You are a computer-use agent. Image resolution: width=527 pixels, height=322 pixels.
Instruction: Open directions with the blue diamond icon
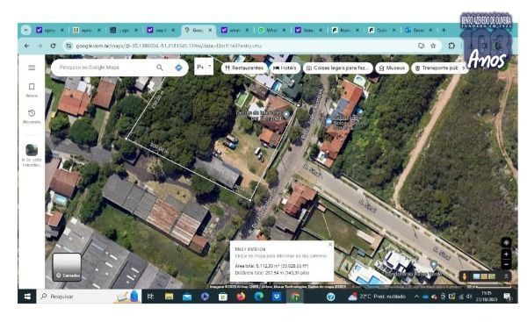click(178, 68)
